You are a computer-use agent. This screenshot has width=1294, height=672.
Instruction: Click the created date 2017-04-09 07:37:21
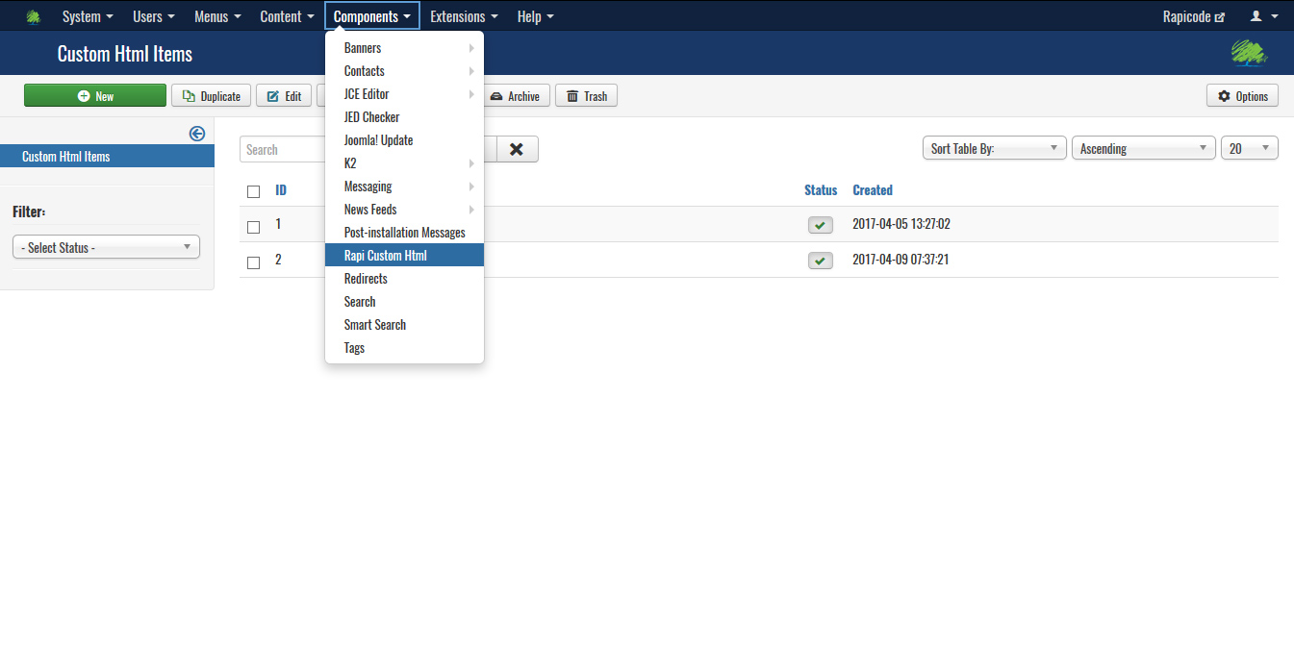pyautogui.click(x=901, y=260)
